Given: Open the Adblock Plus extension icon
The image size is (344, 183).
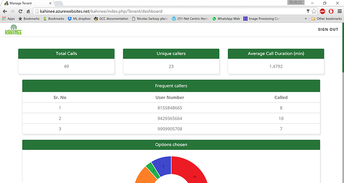Looking at the screenshot, I should pos(323,11).
